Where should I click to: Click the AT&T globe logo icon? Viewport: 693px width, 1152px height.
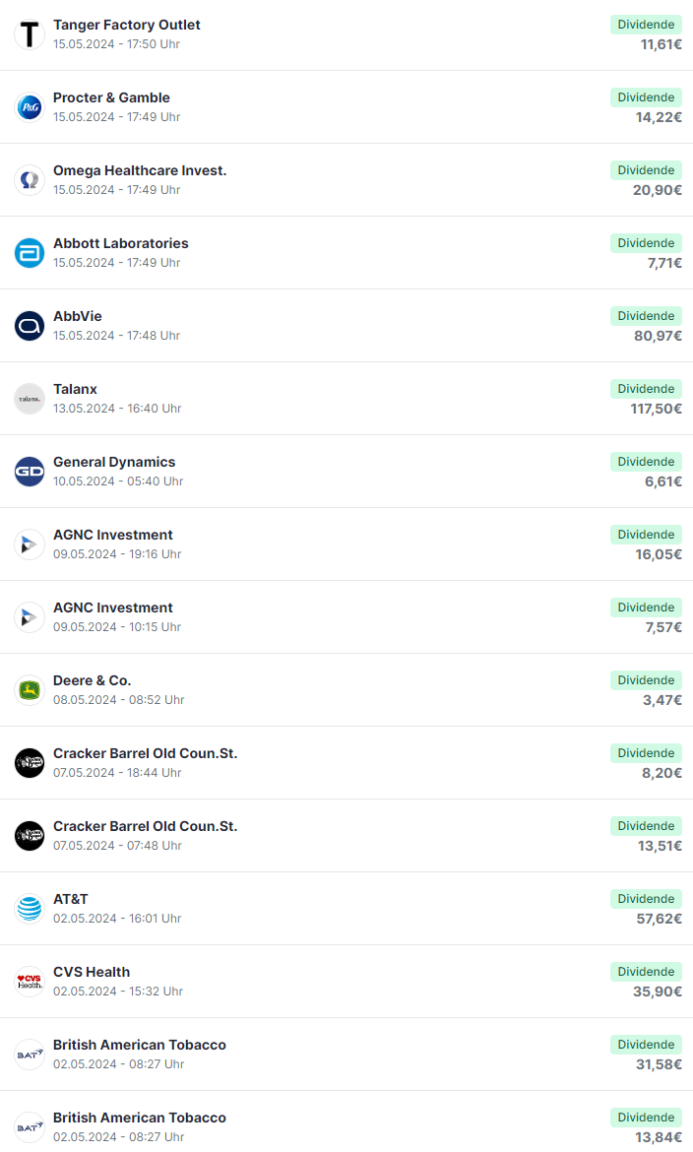click(x=30, y=909)
